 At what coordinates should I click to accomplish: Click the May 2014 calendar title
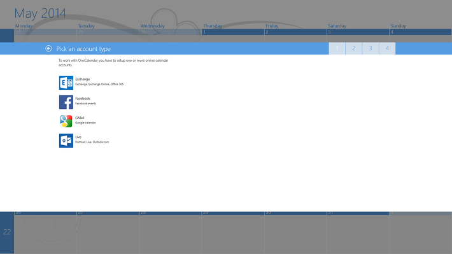[40, 13]
